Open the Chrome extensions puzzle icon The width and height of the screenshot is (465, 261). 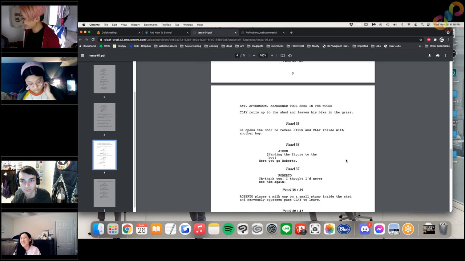point(435,40)
